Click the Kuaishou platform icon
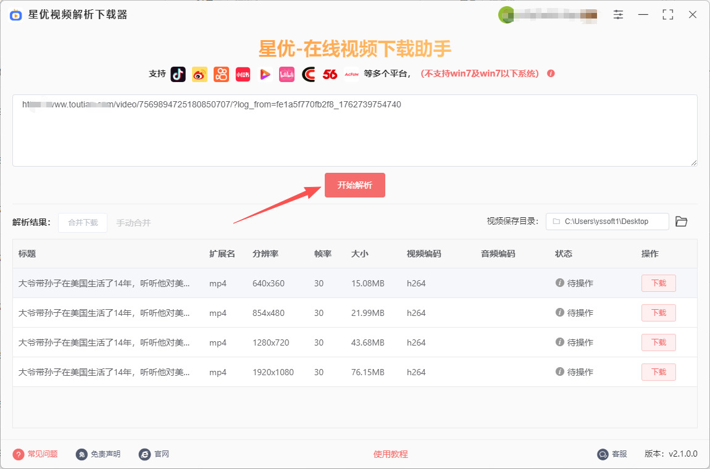Viewport: 710px width, 469px height. [222, 74]
